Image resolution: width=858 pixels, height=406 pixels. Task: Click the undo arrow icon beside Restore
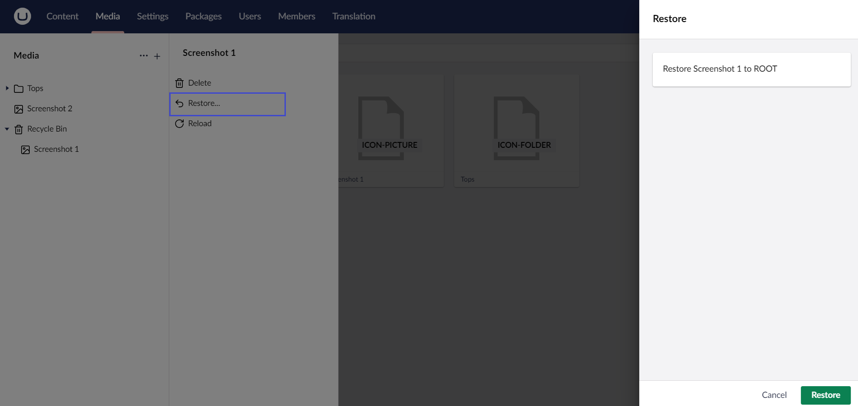180,103
